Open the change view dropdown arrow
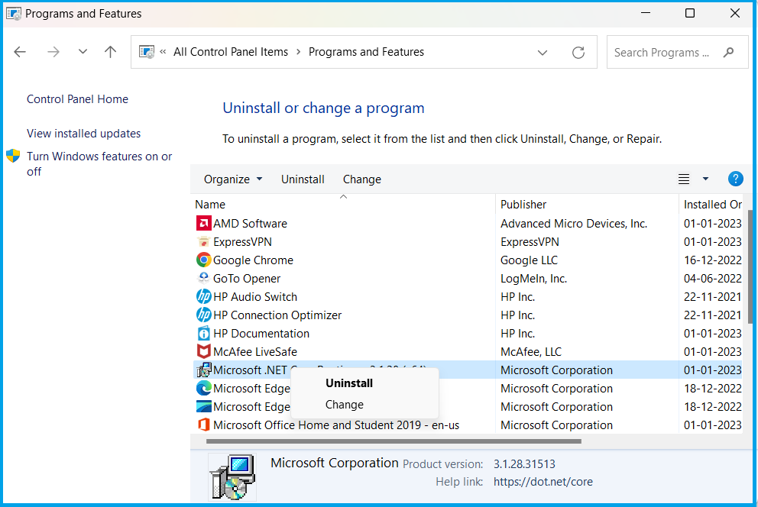The height and width of the screenshot is (507, 758). point(705,179)
